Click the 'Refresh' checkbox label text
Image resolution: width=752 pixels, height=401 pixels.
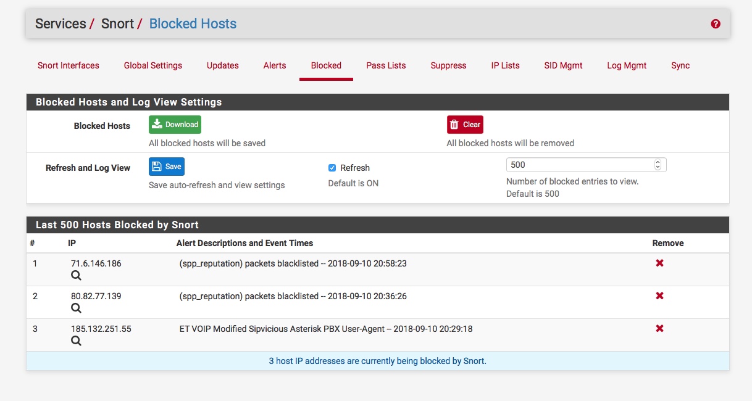point(355,168)
